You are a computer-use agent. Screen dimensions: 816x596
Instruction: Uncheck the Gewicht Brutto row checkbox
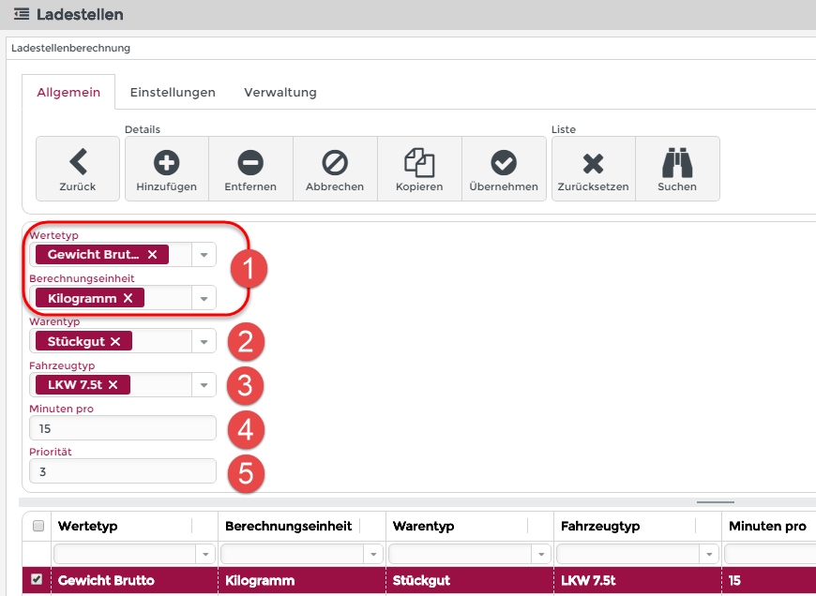click(37, 579)
